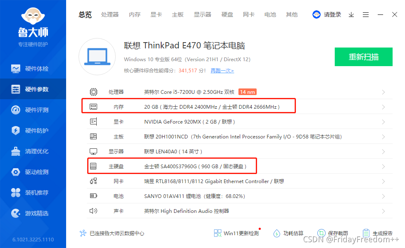Expand the 声卡 row chevron
The height and width of the screenshot is (248, 405).
[x=384, y=211]
